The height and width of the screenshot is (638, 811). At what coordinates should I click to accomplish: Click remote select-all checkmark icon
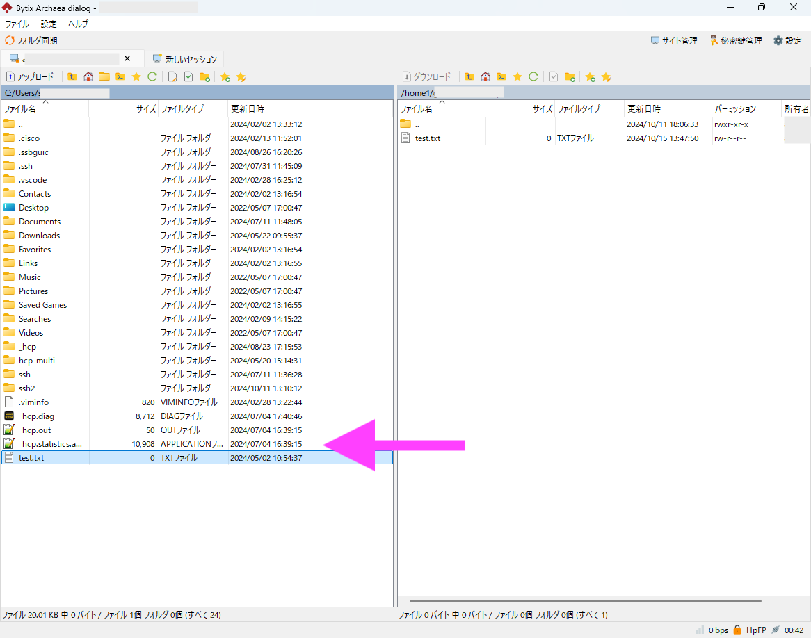(x=554, y=76)
